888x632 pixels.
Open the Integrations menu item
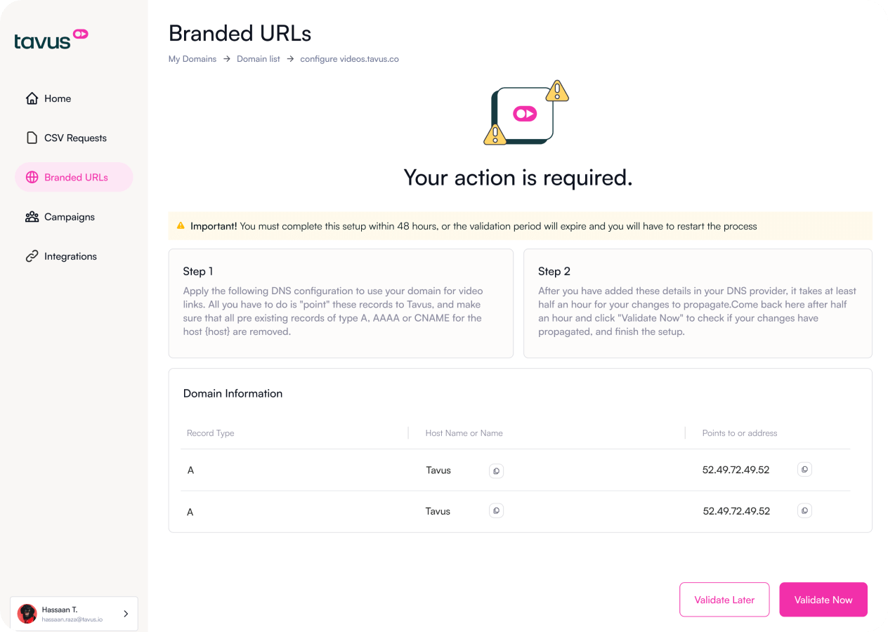70,256
